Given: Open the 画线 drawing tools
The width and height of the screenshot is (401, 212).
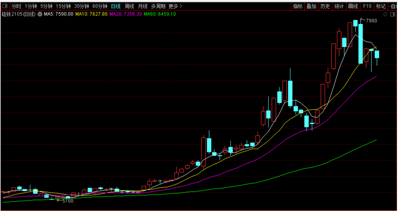Looking at the screenshot, I should click(x=353, y=6).
